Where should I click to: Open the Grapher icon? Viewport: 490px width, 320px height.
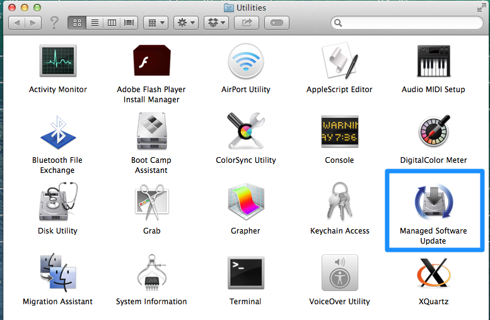click(245, 202)
